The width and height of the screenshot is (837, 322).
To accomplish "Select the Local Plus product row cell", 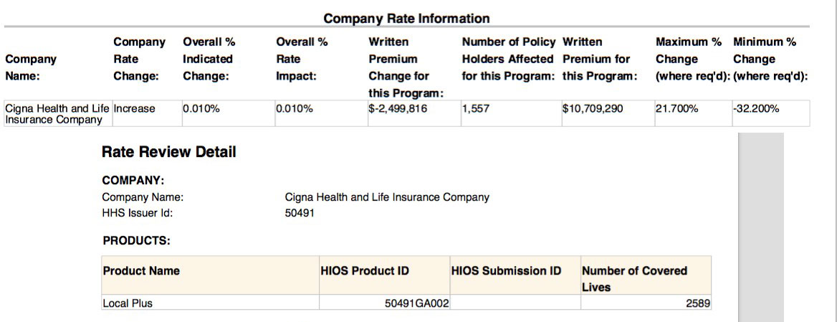I will coord(128,303).
